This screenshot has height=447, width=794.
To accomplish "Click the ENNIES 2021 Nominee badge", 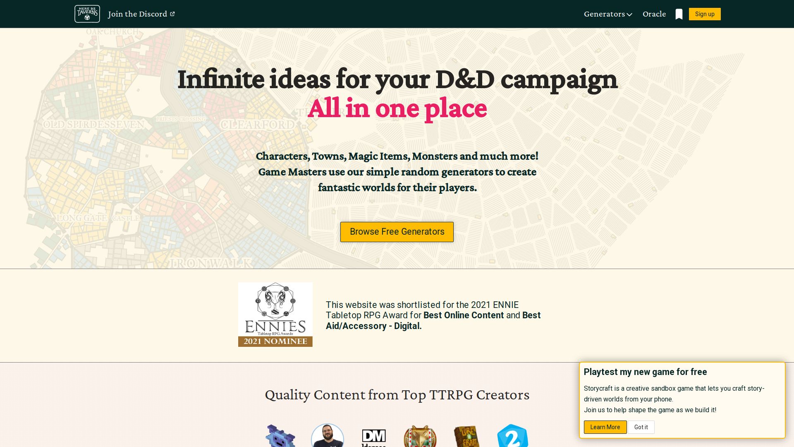I will coord(275,315).
